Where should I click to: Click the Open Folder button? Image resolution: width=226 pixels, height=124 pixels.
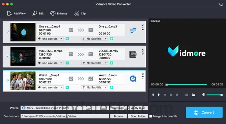point(138,116)
